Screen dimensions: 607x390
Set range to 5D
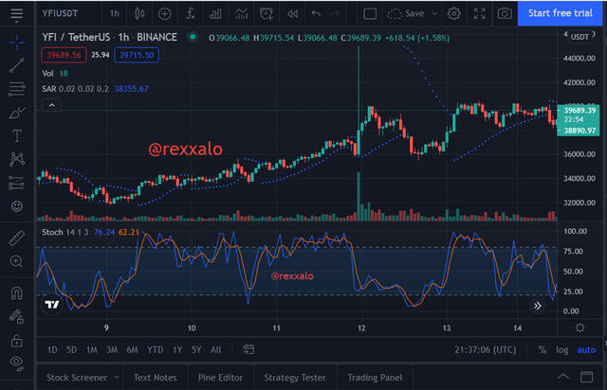pyautogui.click(x=71, y=350)
